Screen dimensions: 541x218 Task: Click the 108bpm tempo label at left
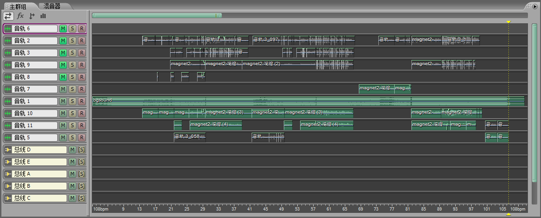tap(101, 209)
